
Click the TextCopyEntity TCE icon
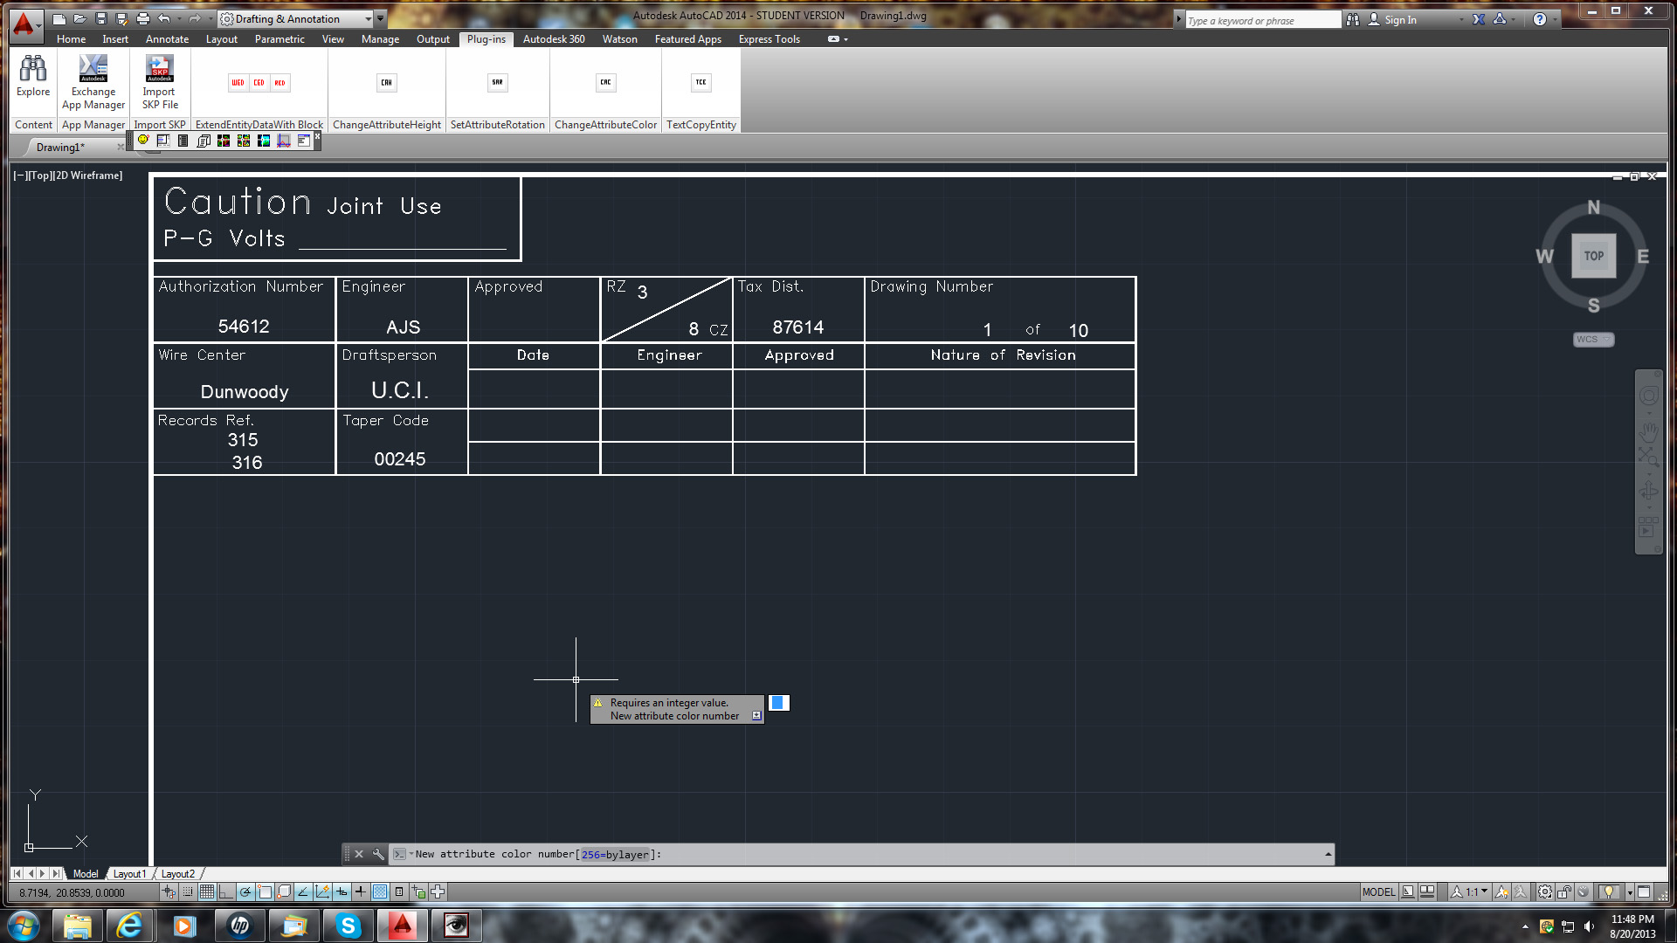(x=700, y=82)
